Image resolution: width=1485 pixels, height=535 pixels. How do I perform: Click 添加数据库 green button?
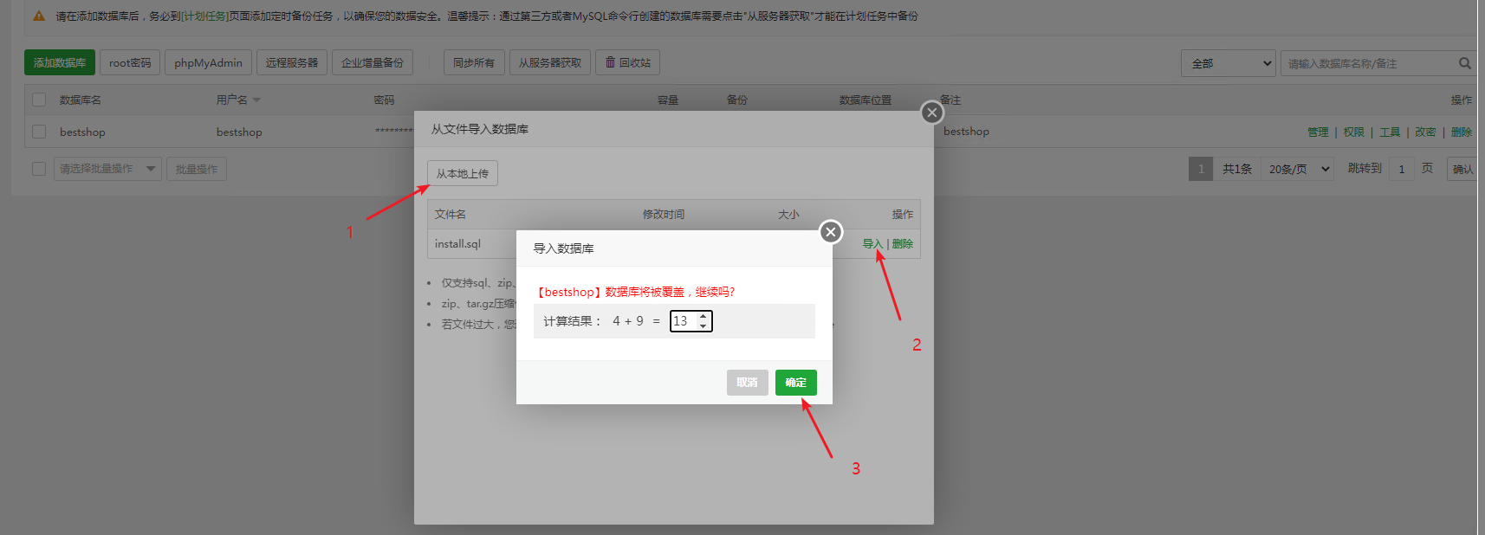tap(60, 63)
